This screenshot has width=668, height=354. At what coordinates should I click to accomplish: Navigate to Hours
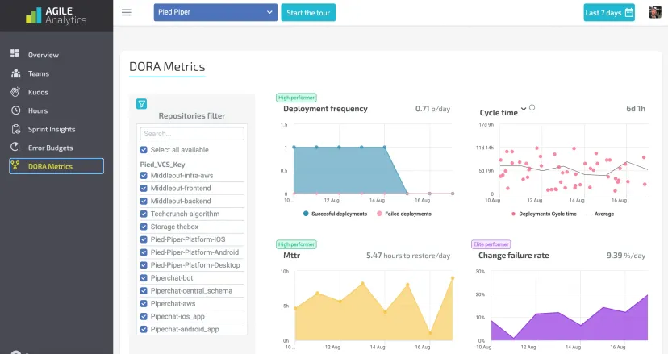coord(38,110)
